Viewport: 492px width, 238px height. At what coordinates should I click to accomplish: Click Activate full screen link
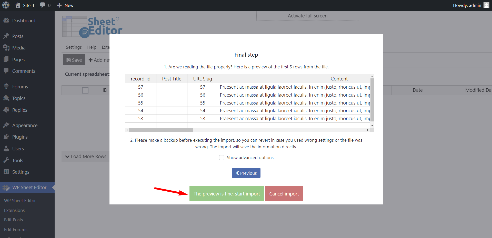(x=307, y=16)
